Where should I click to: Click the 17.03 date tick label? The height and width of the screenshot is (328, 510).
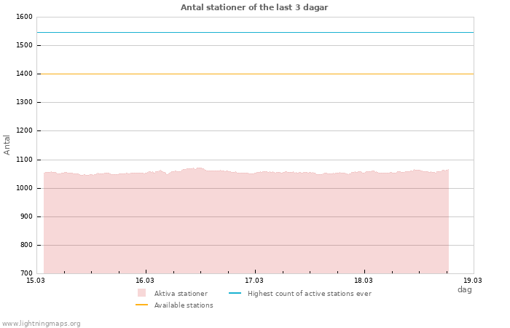pos(254,280)
